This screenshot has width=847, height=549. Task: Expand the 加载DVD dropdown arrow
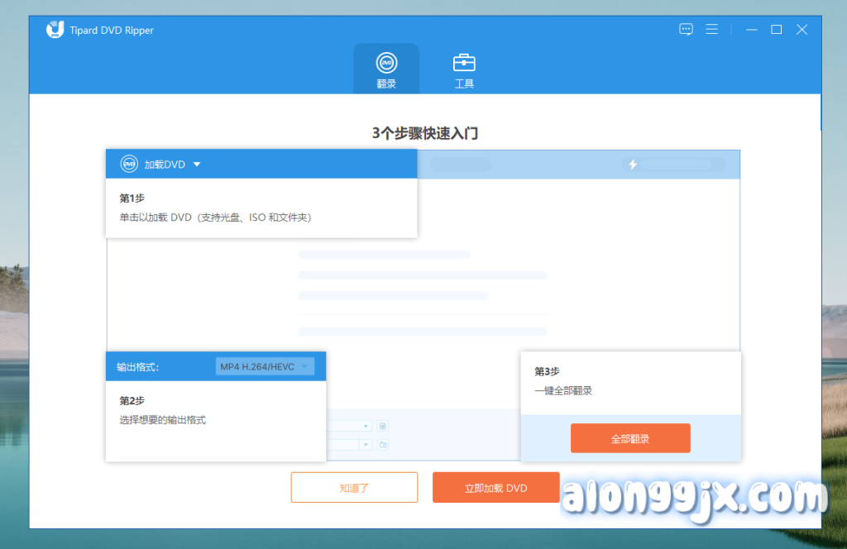(x=197, y=165)
